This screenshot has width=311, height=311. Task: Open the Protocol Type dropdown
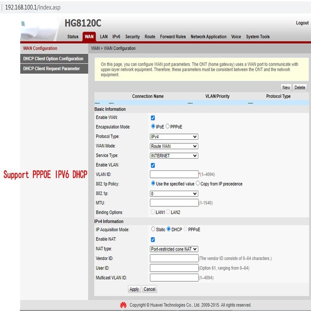click(x=174, y=137)
